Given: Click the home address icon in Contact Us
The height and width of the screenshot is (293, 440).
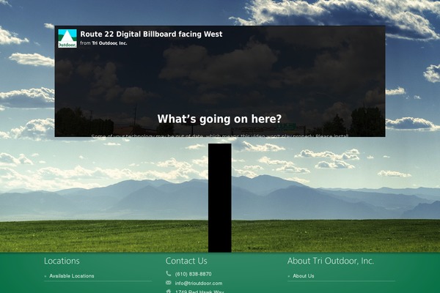Looking at the screenshot, I should point(169,292).
